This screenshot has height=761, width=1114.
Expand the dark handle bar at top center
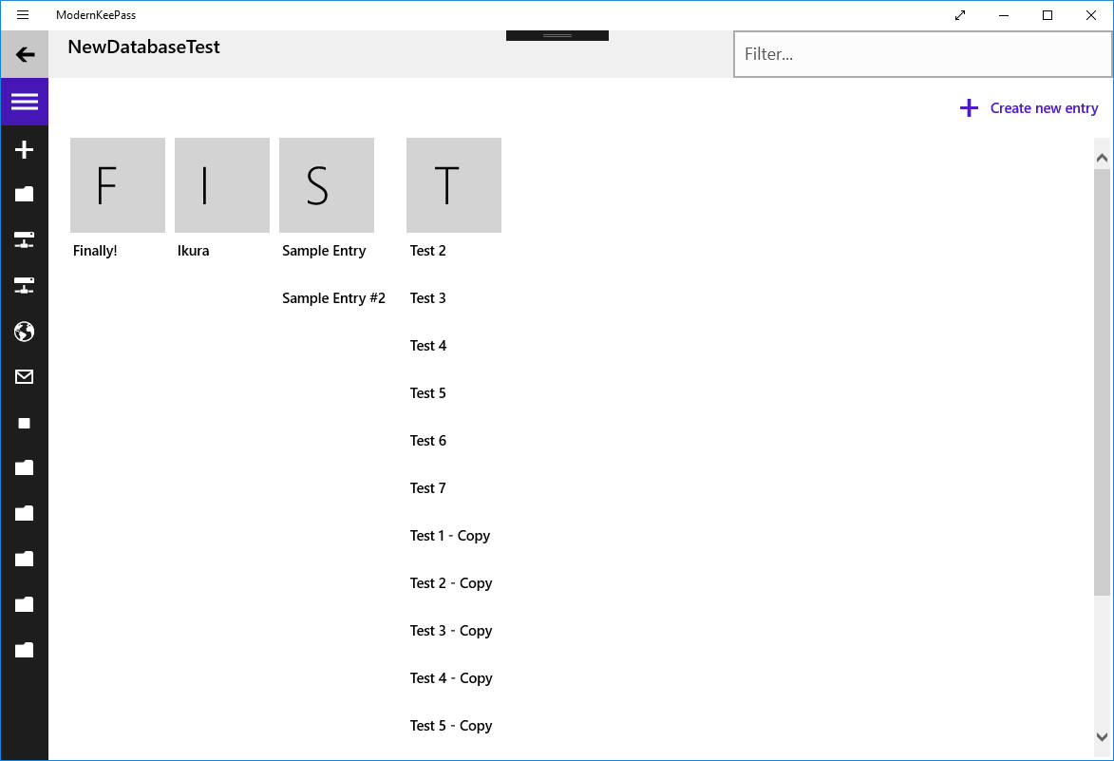(557, 35)
